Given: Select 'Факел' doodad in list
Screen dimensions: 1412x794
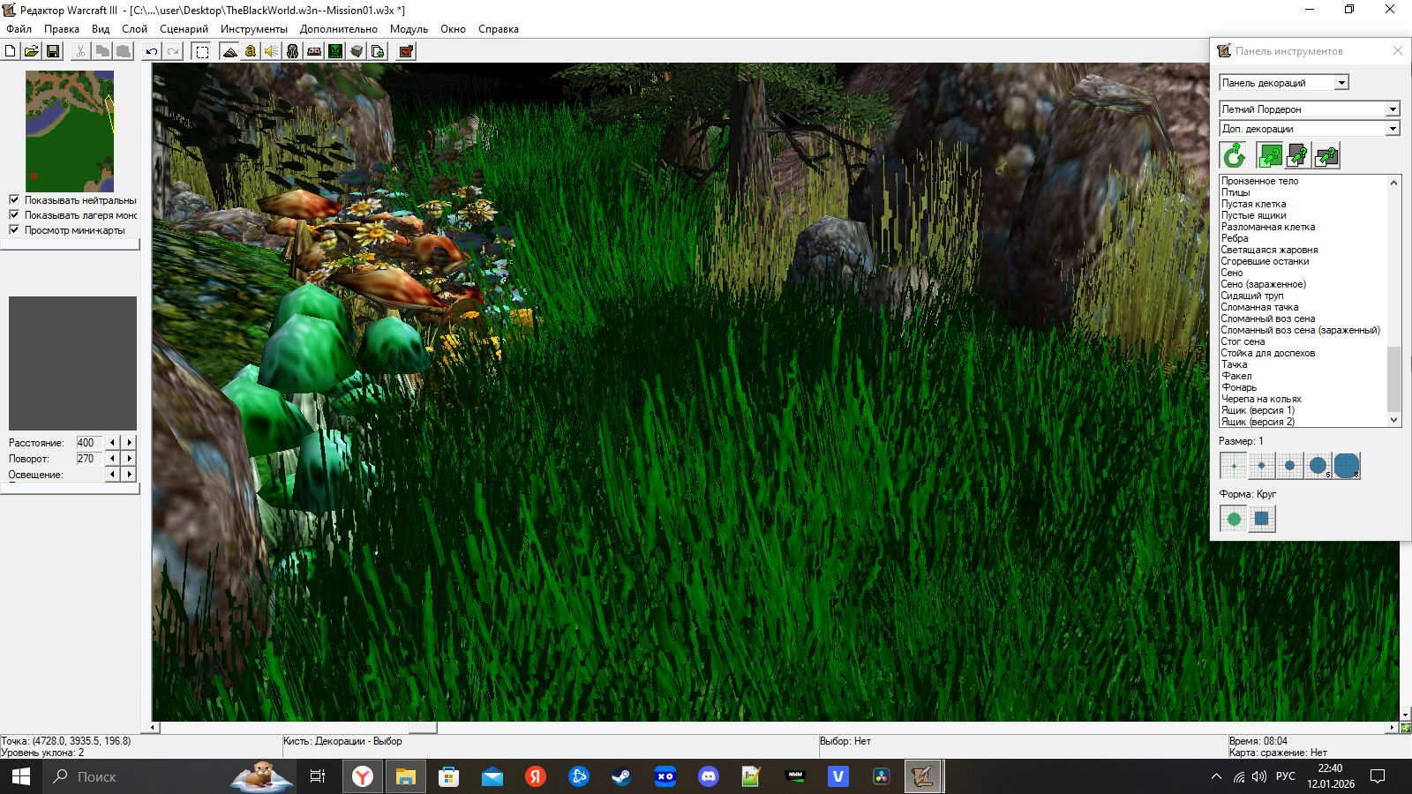Looking at the screenshot, I should click(x=1236, y=376).
